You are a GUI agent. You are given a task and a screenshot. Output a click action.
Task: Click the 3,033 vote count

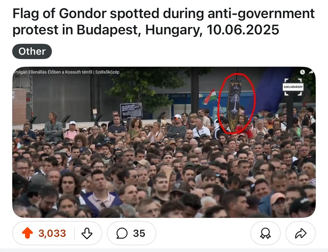click(x=52, y=233)
